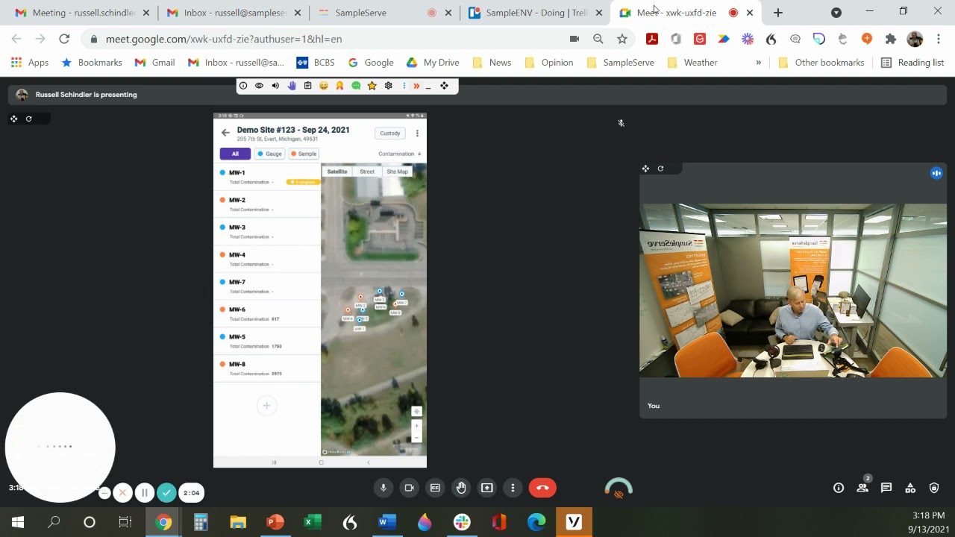
Task: Click refresh icon above self-view tile
Action: [x=660, y=169]
